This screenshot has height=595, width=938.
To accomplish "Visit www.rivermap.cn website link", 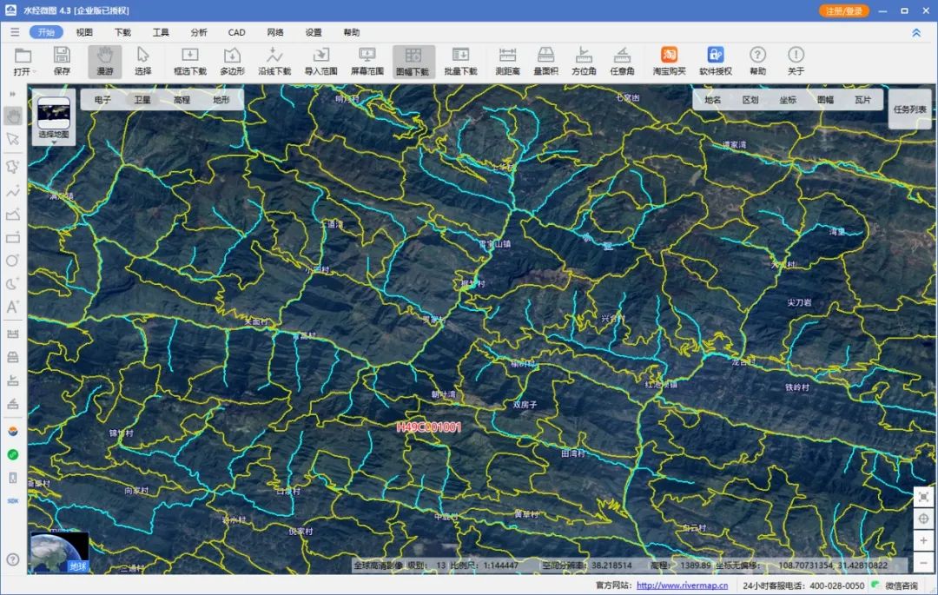I will [682, 585].
